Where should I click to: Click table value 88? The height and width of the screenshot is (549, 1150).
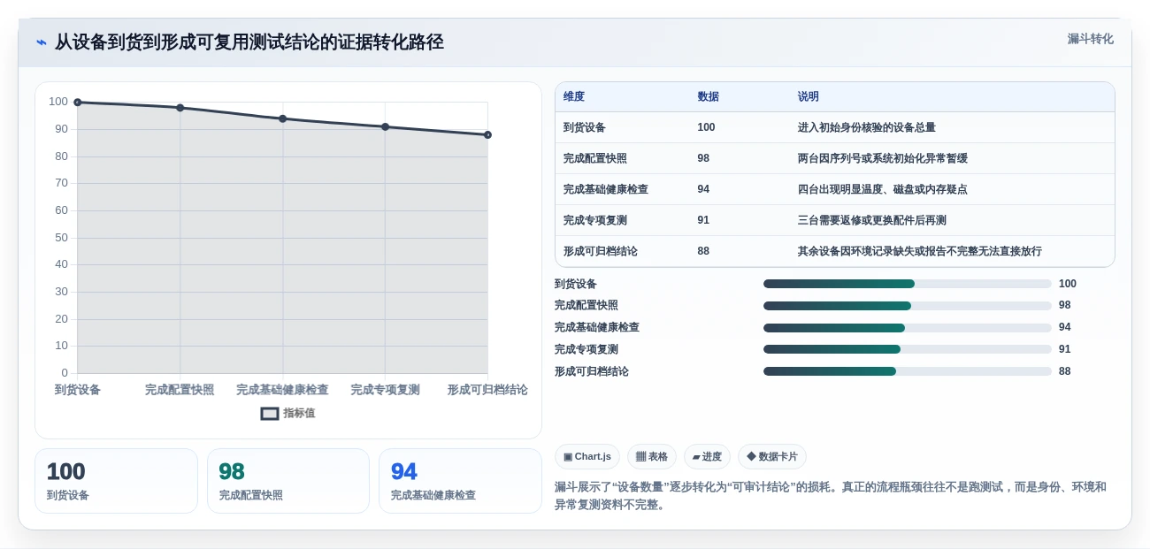[x=703, y=251]
